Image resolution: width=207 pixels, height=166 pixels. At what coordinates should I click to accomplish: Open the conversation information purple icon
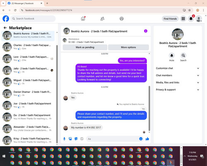click(146, 31)
